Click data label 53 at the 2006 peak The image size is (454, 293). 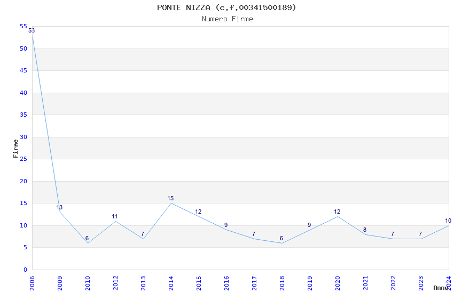tap(32, 30)
